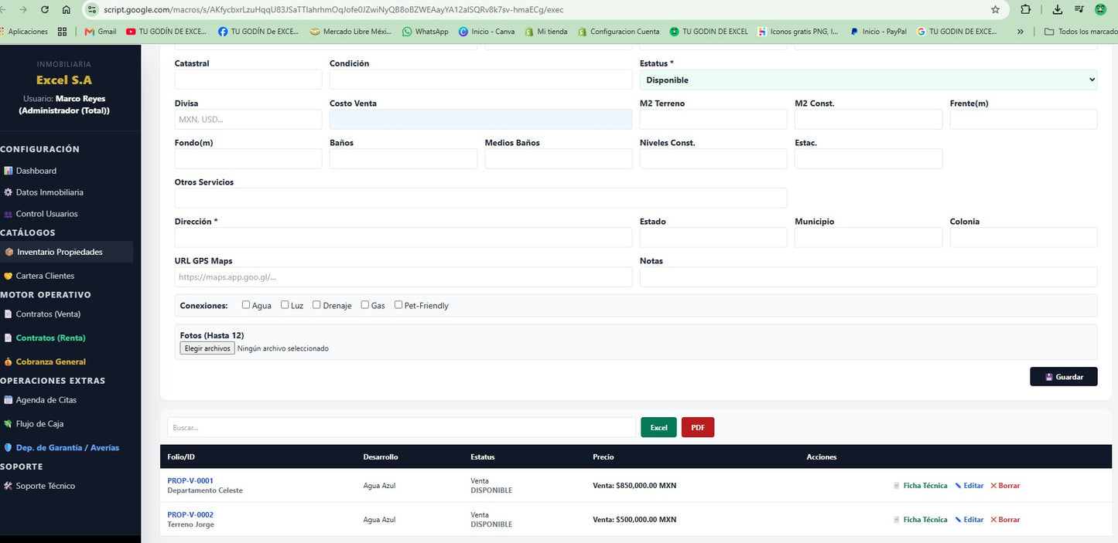Click the M2 Terreno field
The height and width of the screenshot is (543, 1118).
pos(713,119)
